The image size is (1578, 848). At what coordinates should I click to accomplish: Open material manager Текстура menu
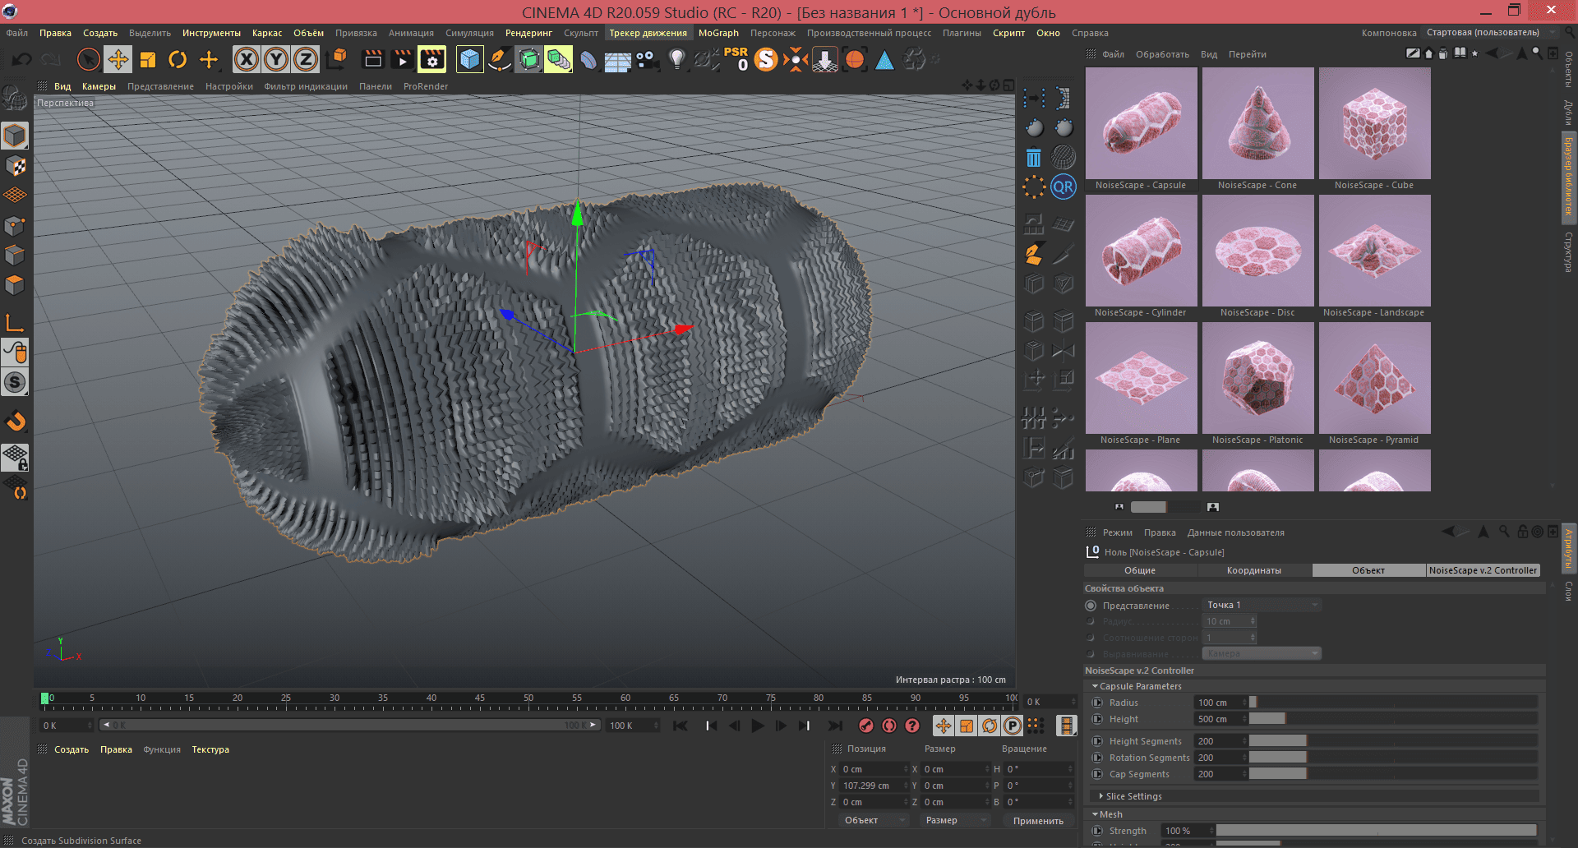pyautogui.click(x=210, y=749)
